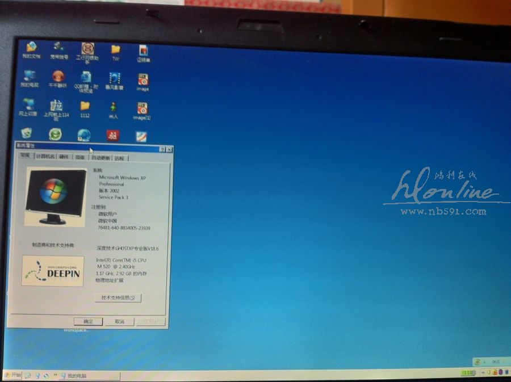
Task: Click the Windows XP monitor logo image
Action: pos(56,196)
